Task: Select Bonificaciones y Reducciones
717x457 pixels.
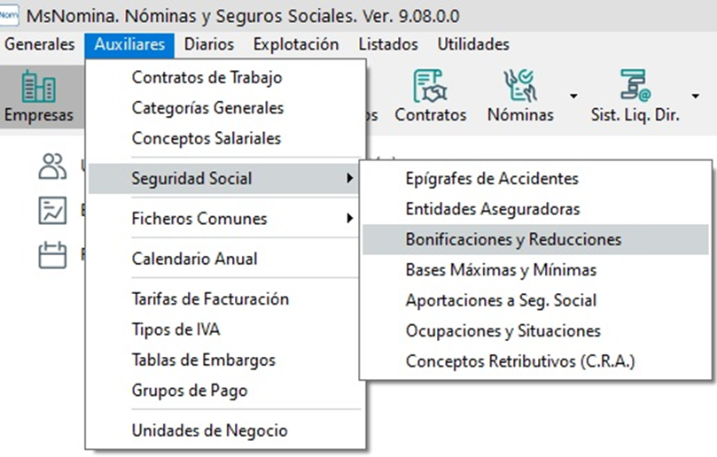Action: click(535, 239)
